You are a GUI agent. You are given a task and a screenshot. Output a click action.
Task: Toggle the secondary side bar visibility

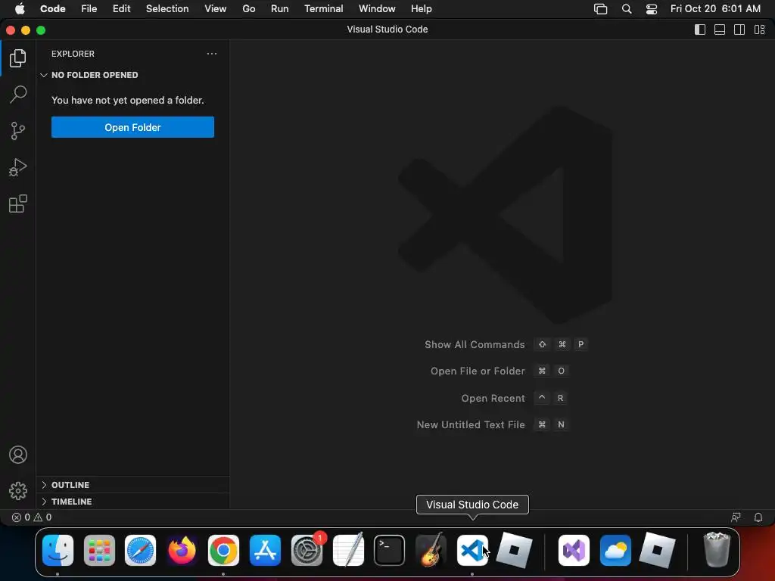click(x=739, y=30)
